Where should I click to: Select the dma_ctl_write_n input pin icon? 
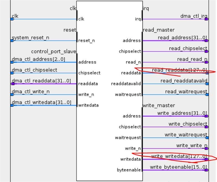[x=12, y=95]
